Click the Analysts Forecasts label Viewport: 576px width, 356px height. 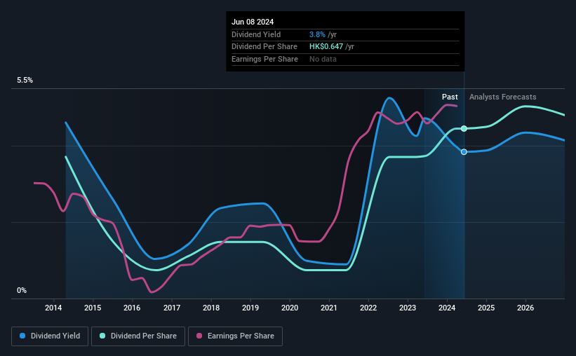click(502, 97)
